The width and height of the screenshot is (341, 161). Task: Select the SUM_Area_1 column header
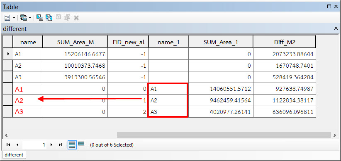221,42
